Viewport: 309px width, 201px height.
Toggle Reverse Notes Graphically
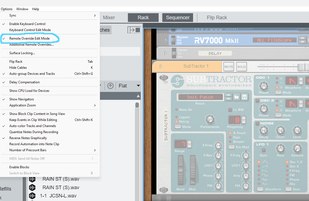coord(49,138)
